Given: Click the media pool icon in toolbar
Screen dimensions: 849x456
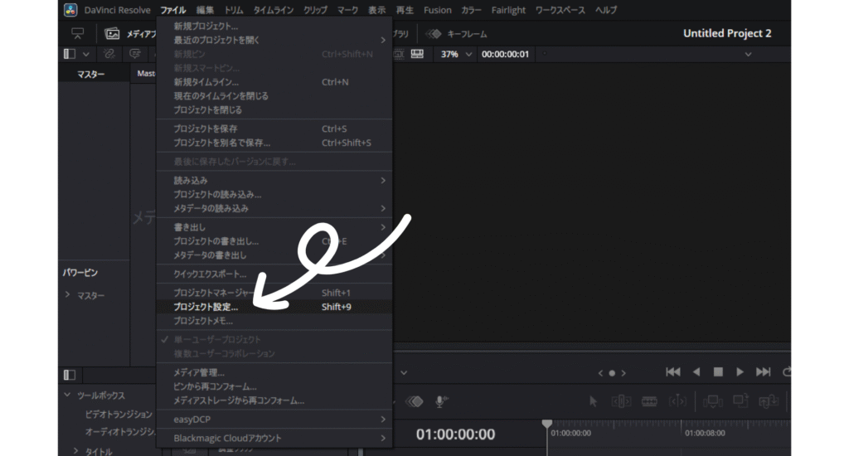Looking at the screenshot, I should point(112,34).
